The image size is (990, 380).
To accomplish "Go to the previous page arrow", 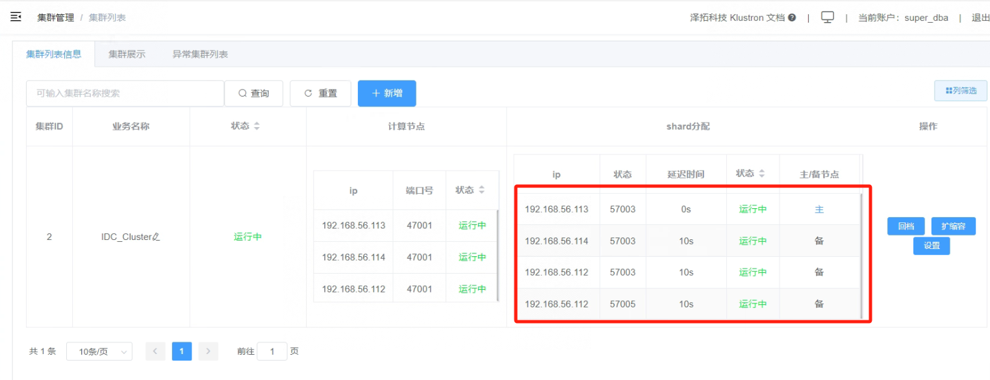I will pos(155,351).
